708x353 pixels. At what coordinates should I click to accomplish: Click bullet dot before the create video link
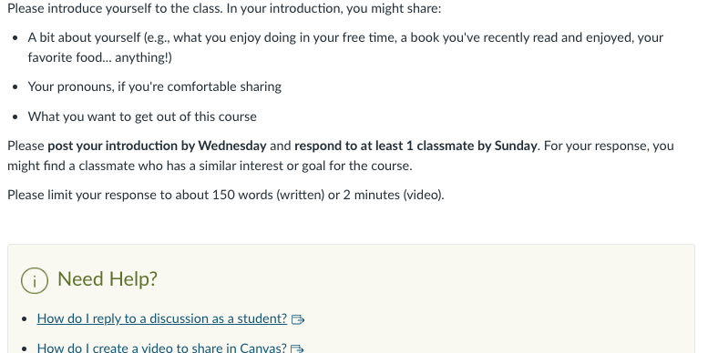tap(26, 348)
